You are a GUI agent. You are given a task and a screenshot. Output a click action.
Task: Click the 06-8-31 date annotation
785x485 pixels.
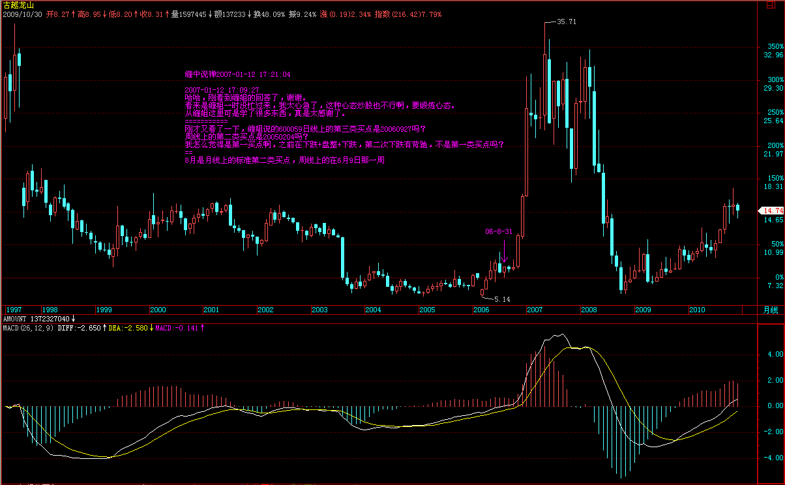pos(499,232)
